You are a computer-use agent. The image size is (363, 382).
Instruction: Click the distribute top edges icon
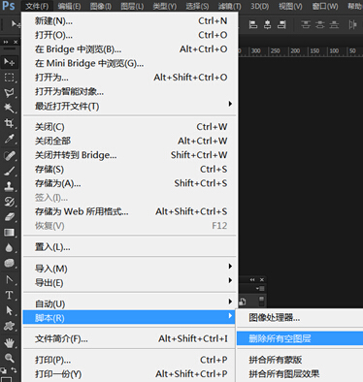tap(306, 24)
